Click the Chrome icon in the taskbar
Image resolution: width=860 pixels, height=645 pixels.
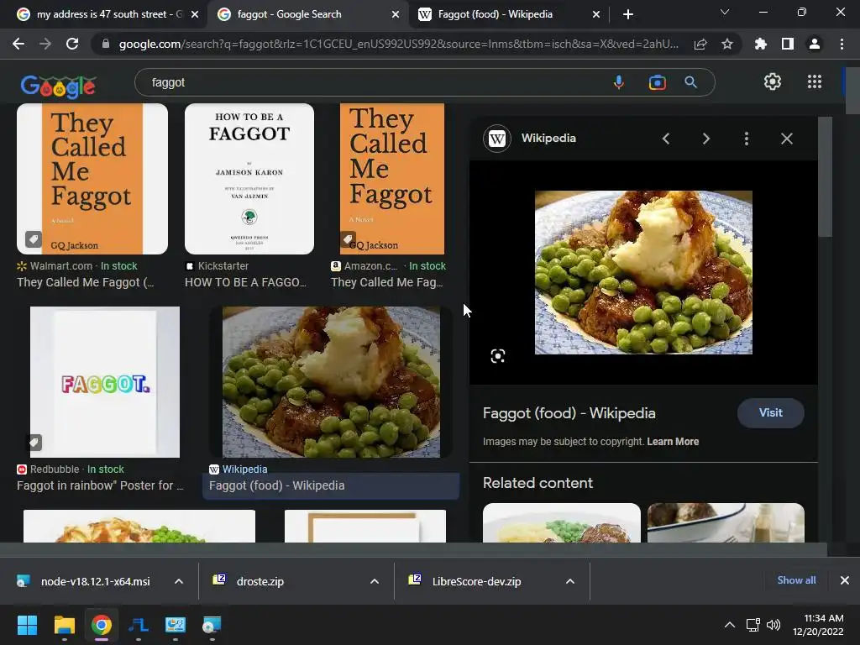(102, 625)
